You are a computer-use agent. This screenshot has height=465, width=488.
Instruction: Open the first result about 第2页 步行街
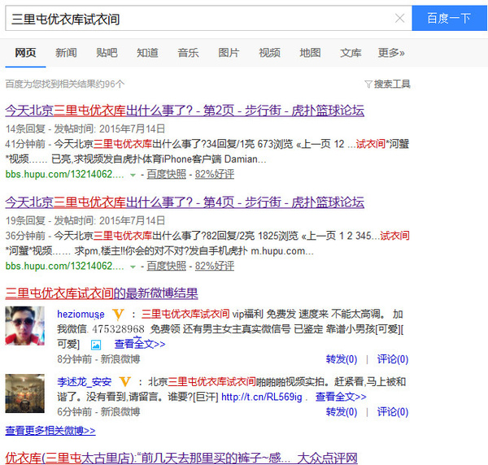coord(185,111)
